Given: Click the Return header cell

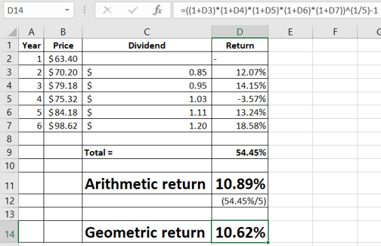Looking at the screenshot, I should (x=239, y=45).
